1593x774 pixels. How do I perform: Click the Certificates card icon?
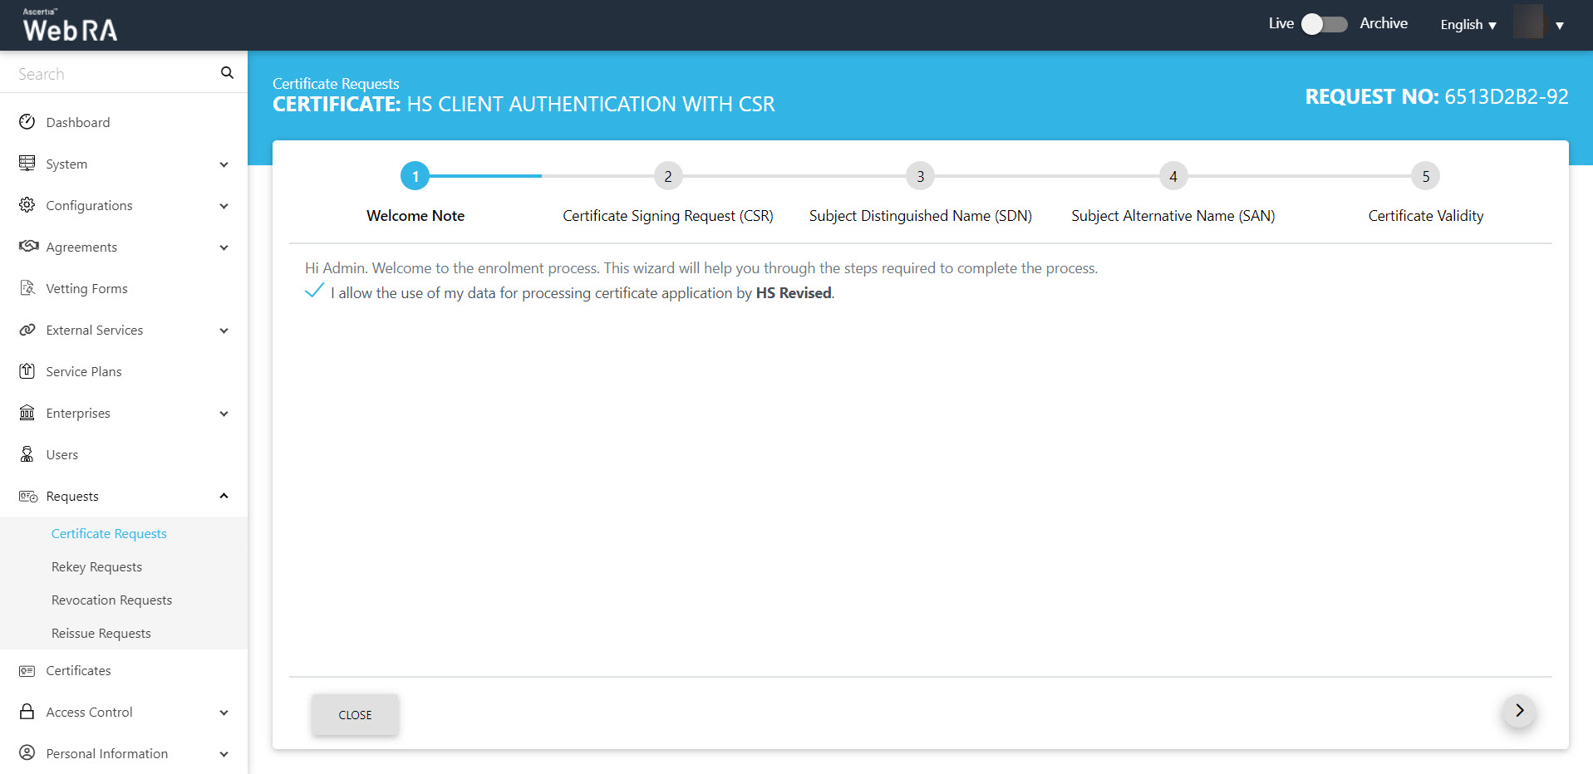coord(27,670)
